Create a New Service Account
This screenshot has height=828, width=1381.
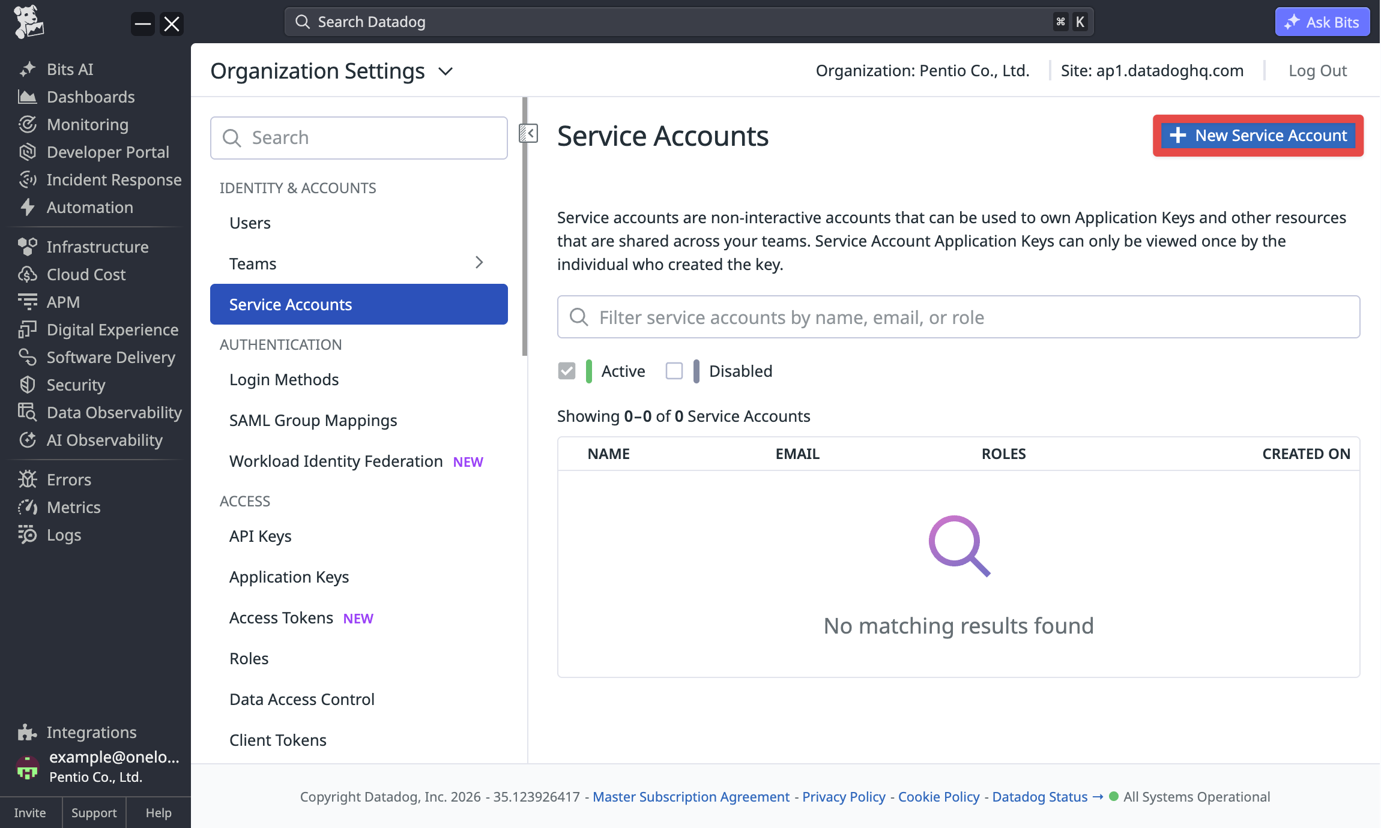tap(1258, 136)
